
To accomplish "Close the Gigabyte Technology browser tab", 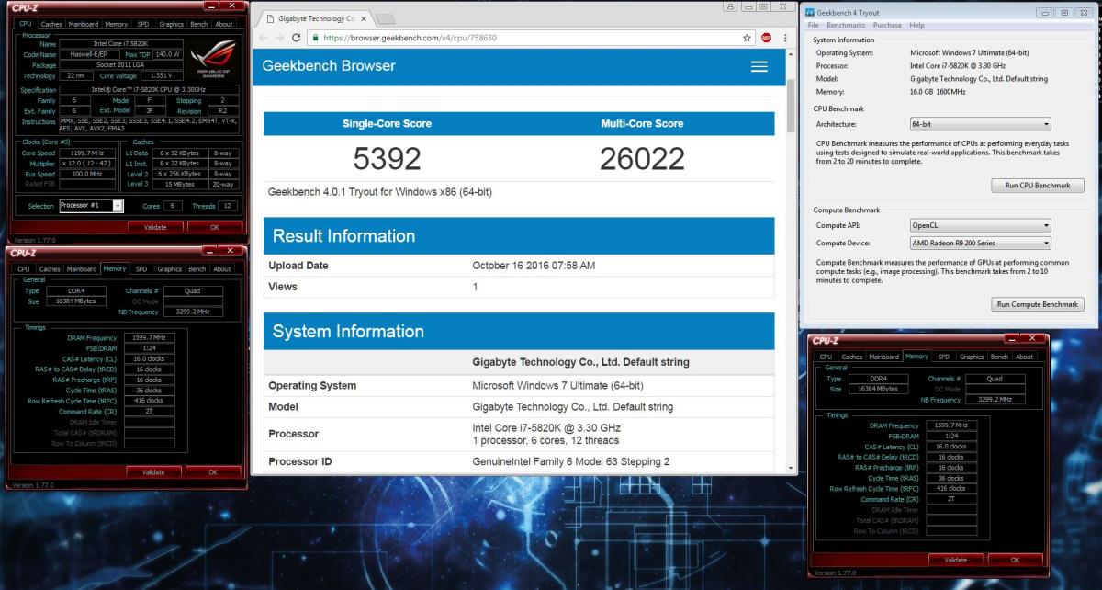I will coord(364,18).
